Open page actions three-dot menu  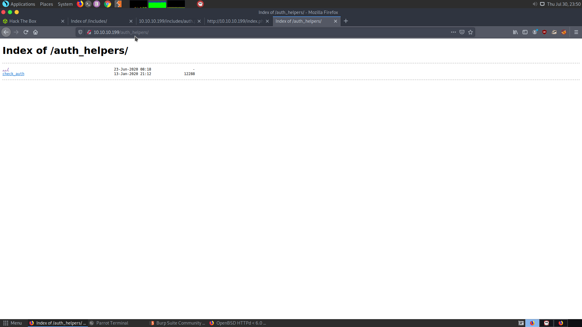(453, 32)
